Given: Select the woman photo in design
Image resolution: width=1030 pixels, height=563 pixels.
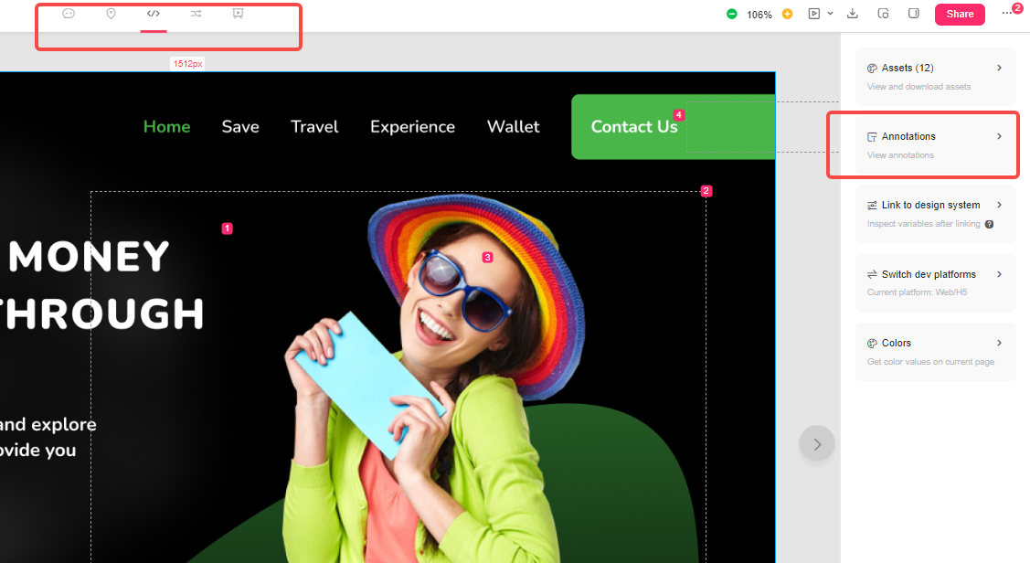Looking at the screenshot, I should [434, 378].
